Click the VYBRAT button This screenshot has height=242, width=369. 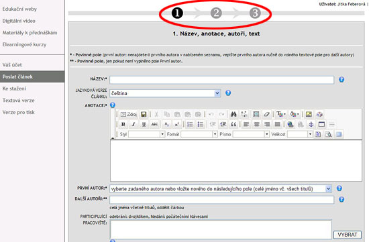coord(348,235)
